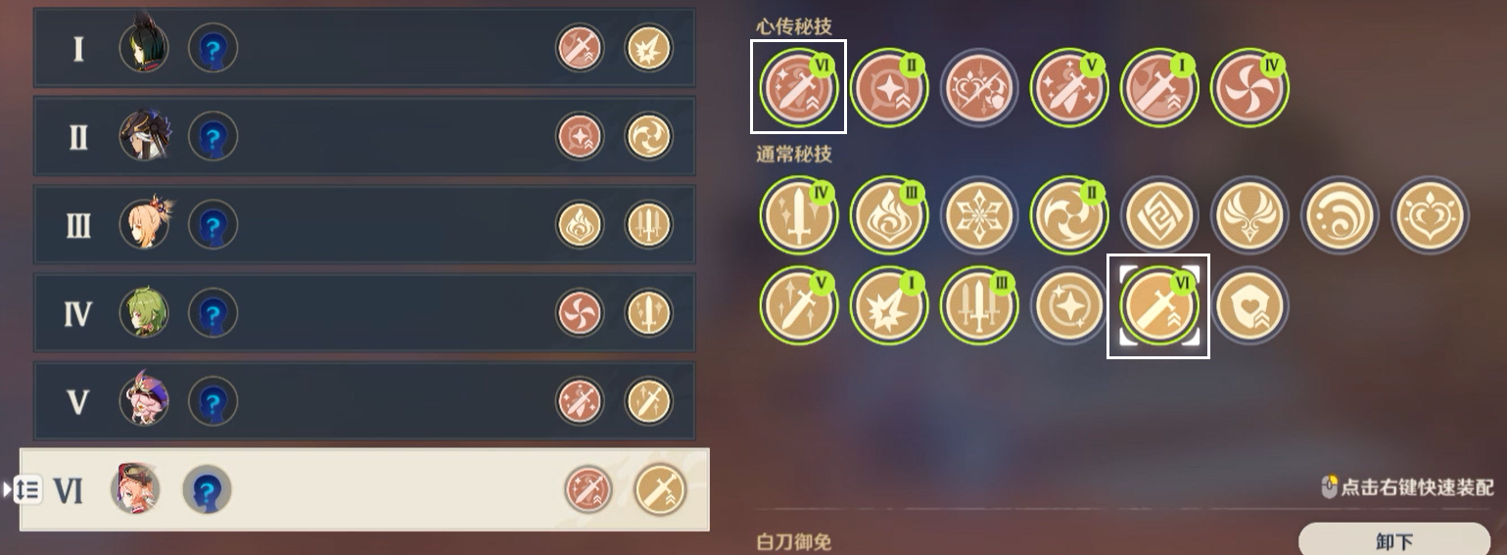Select the rotating star technique without badge

(1069, 305)
